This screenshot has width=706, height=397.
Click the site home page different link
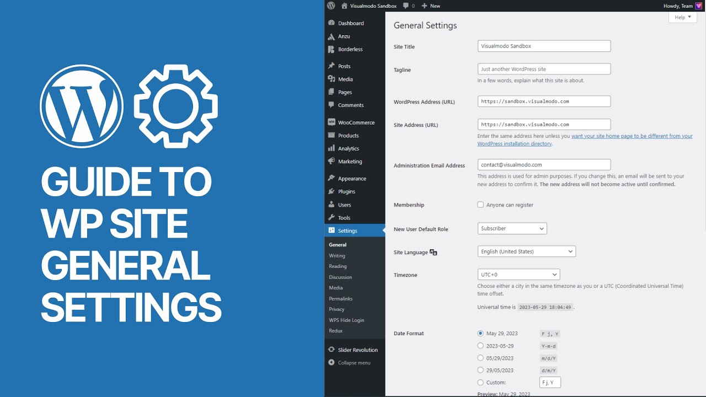tap(585, 140)
